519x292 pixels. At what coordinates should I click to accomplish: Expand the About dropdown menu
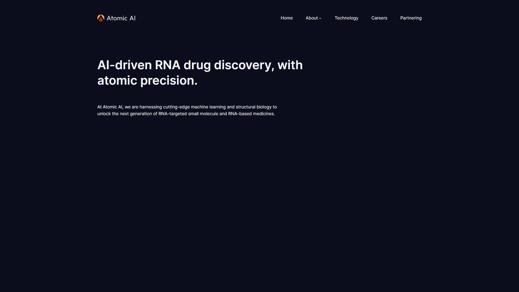tap(313, 18)
